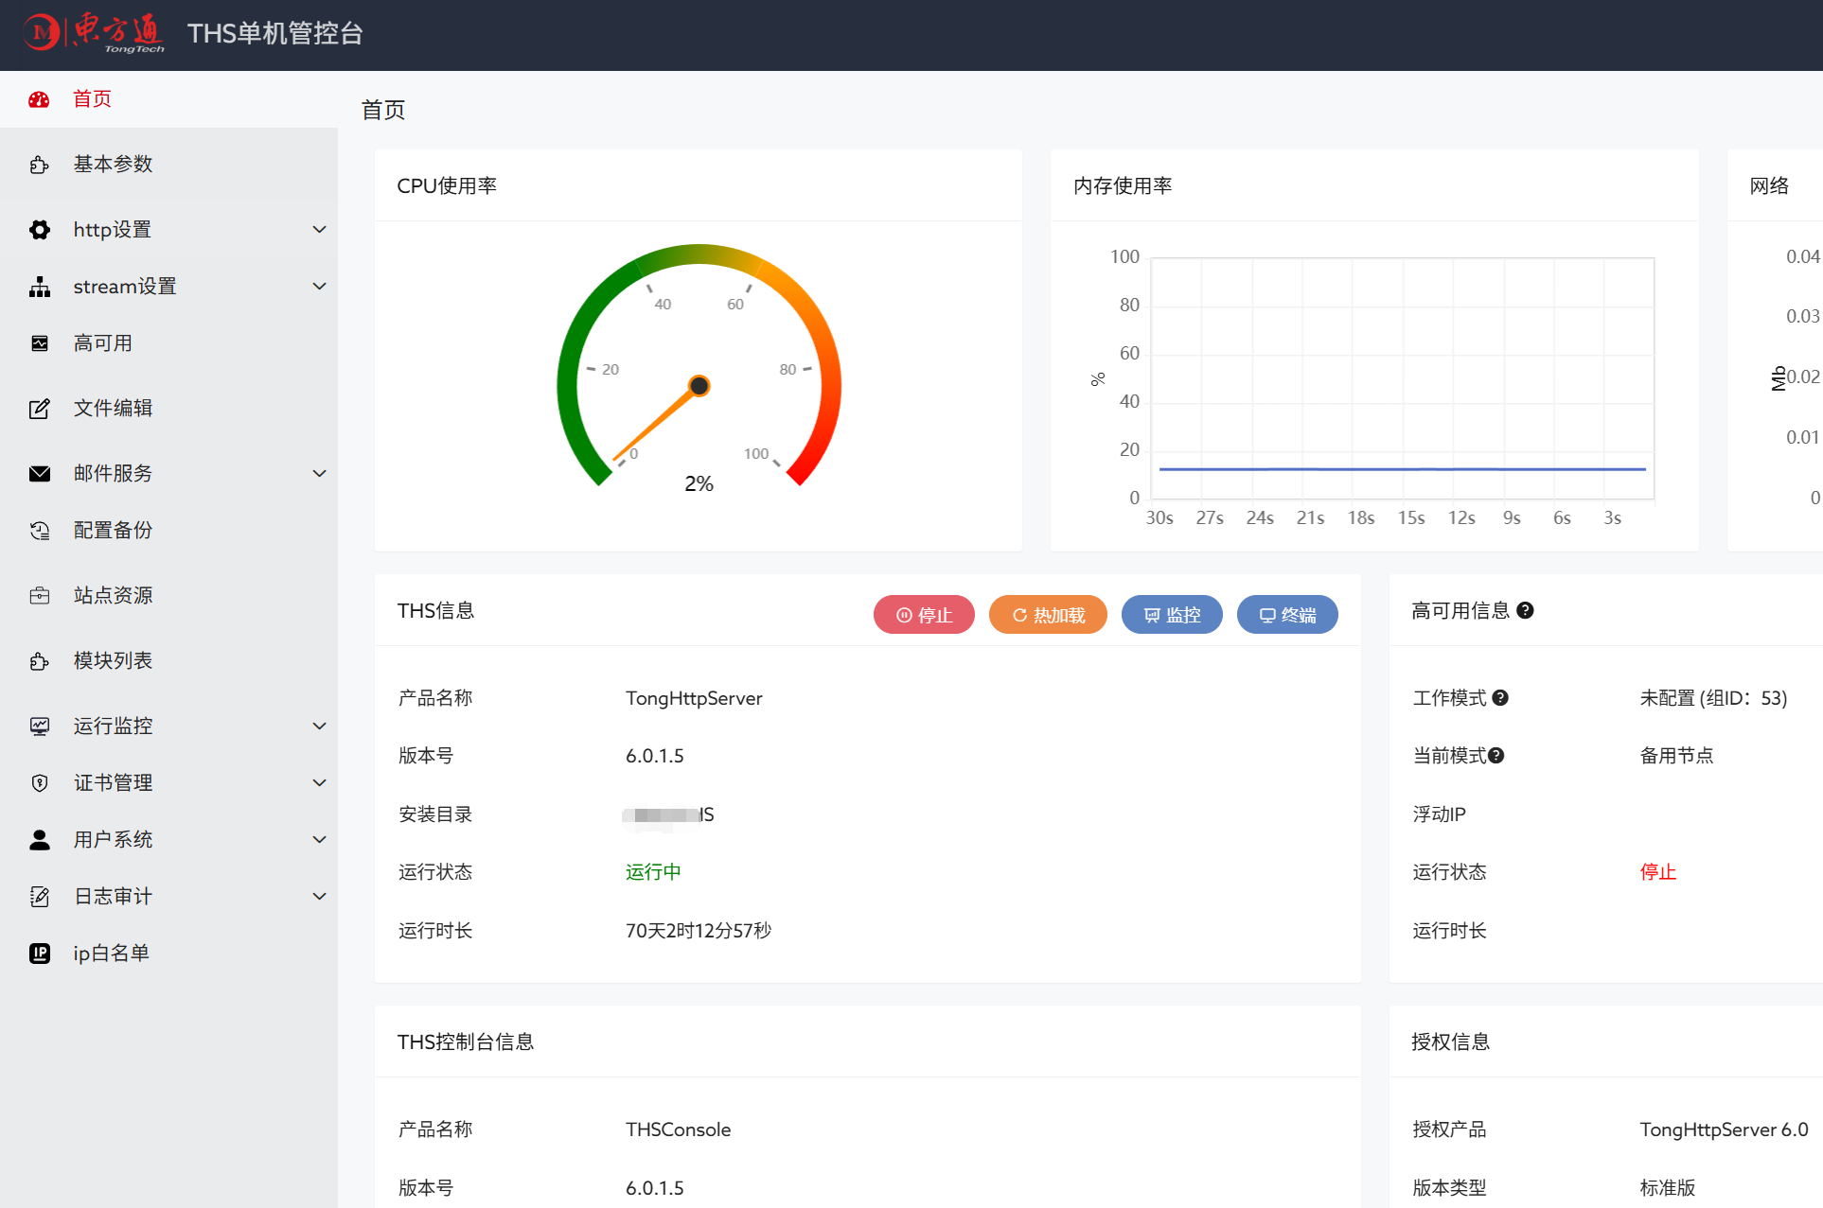Viewport: 1823px width, 1208px height.
Task: Click the person icon beside 用户系统
Action: click(x=39, y=840)
